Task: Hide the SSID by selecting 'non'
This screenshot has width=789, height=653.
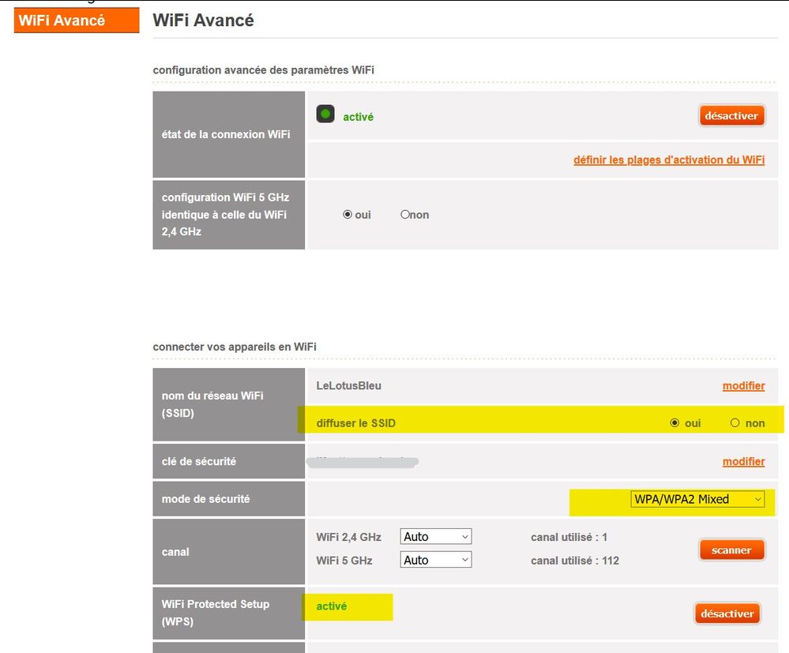Action: tap(735, 422)
